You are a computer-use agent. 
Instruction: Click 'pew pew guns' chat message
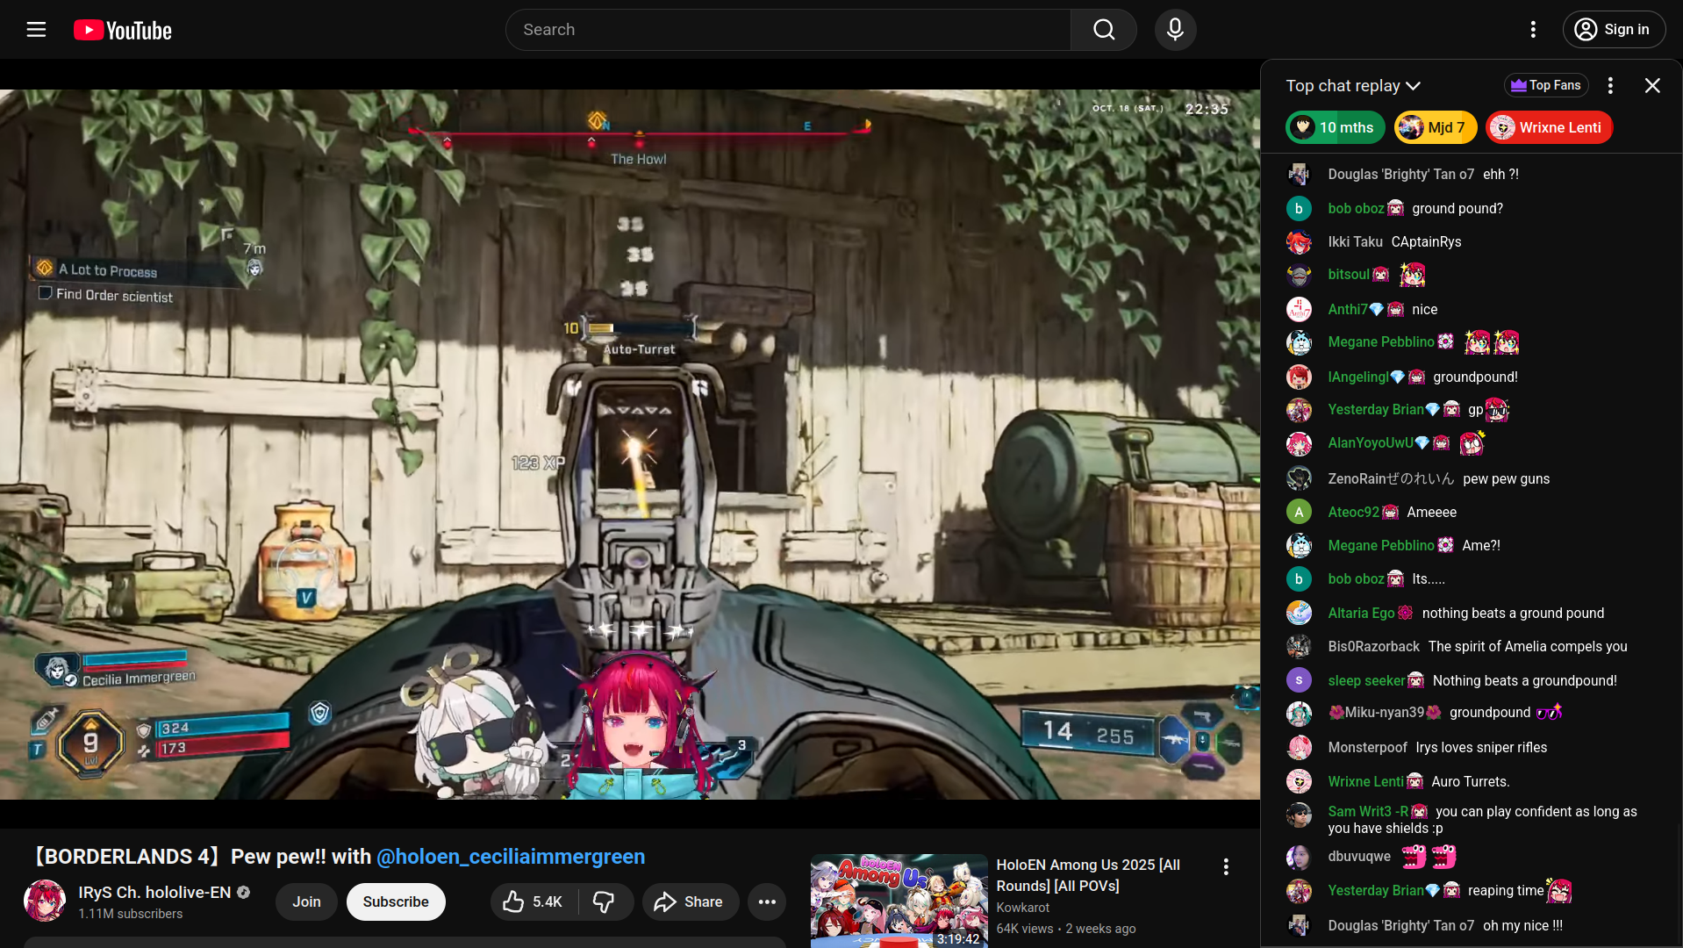1507,478
